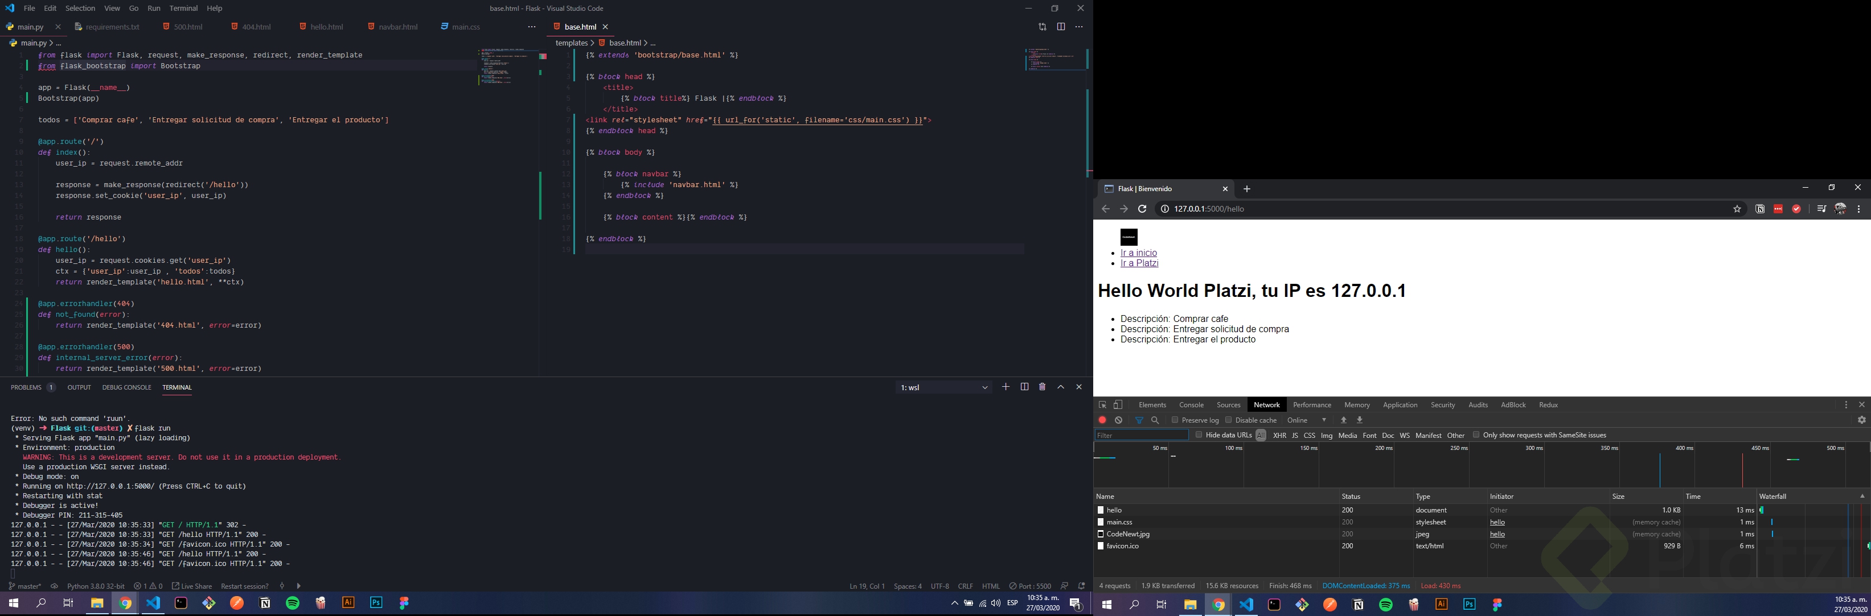Image resolution: width=1871 pixels, height=616 pixels.
Task: Change language mode HTML in status bar
Action: (991, 586)
